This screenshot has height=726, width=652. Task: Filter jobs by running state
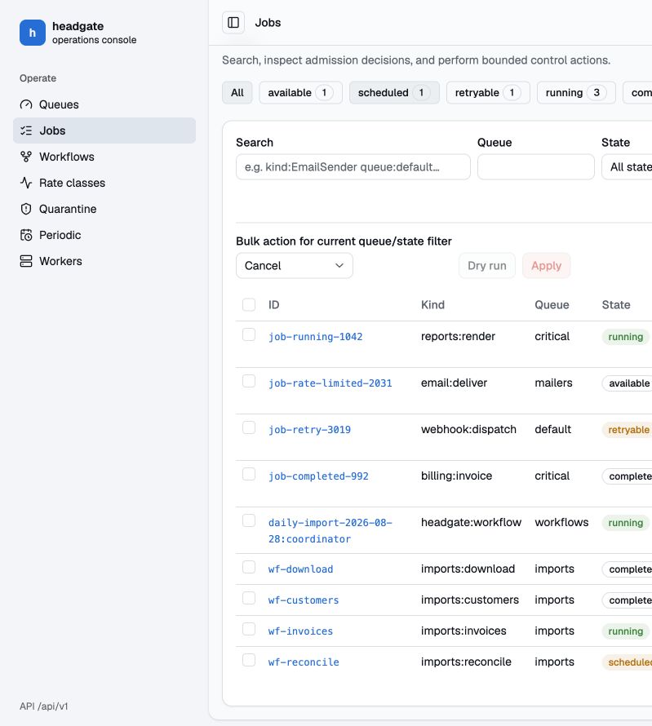[576, 93]
